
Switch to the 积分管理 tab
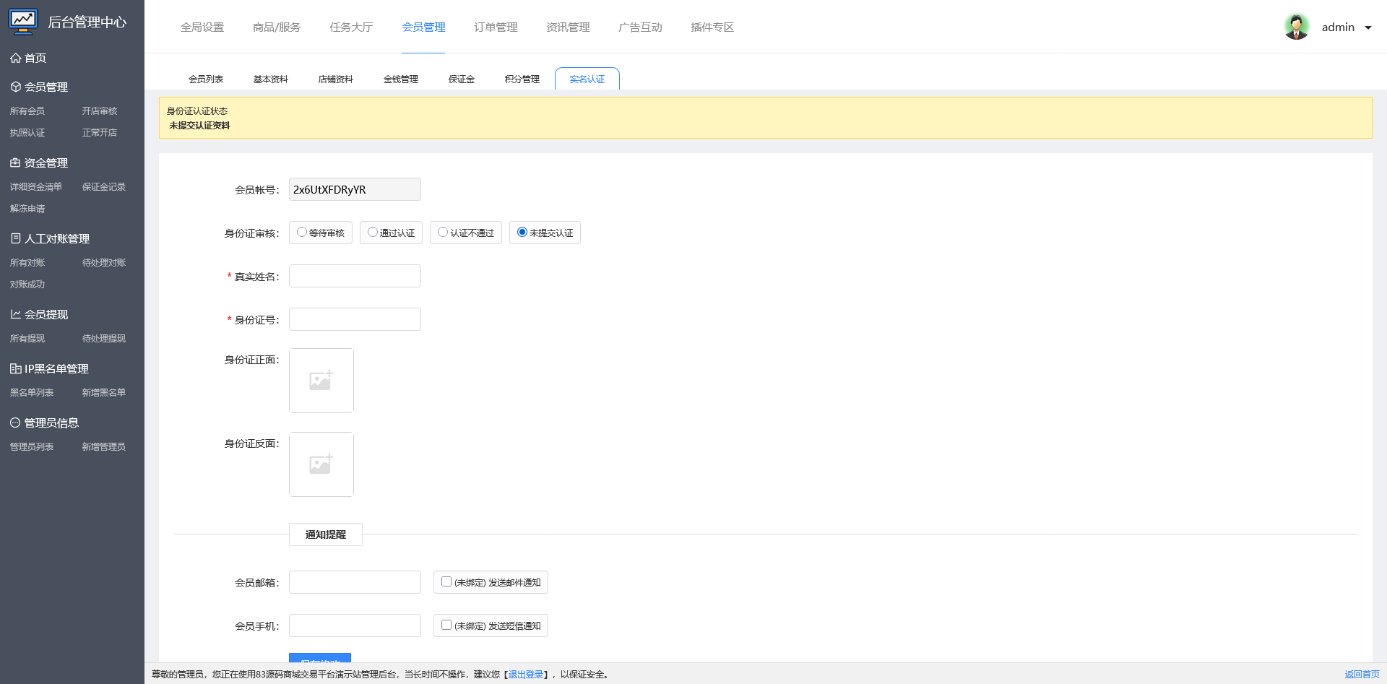pos(522,79)
